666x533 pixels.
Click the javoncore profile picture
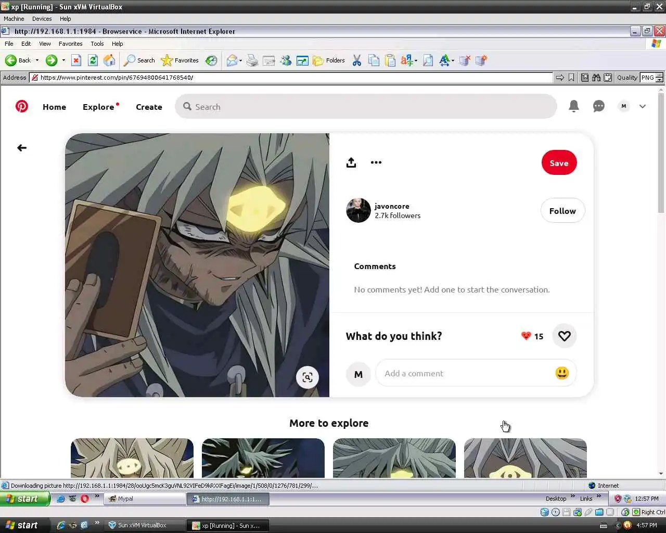click(x=358, y=210)
